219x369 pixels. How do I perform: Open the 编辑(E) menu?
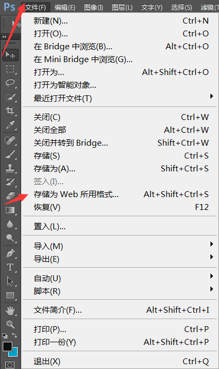pyautogui.click(x=65, y=7)
